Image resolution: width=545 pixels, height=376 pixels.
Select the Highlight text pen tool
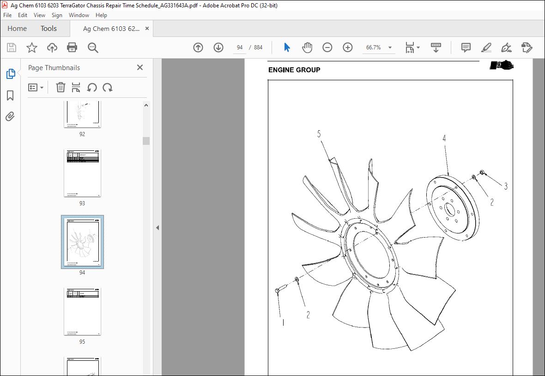tap(486, 48)
